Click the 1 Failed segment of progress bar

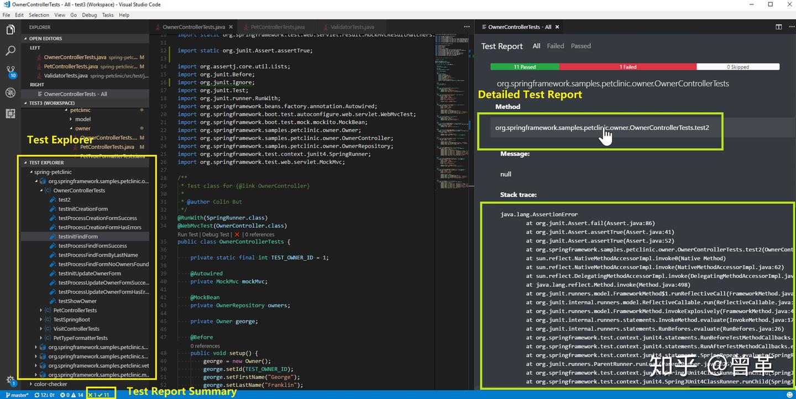tap(627, 66)
